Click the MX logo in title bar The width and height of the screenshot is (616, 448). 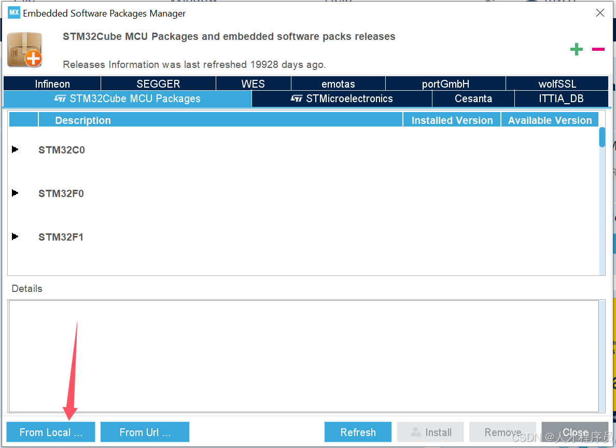tap(14, 12)
